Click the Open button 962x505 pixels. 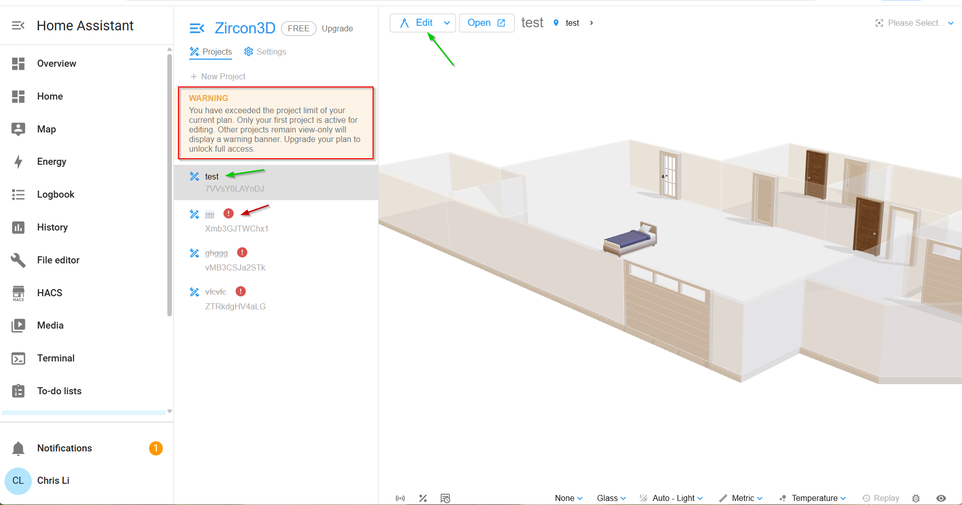pyautogui.click(x=486, y=23)
